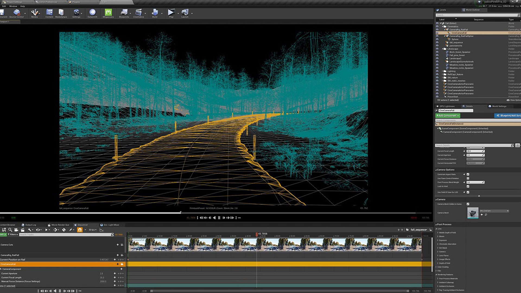Click the Sequencer create camera icon
Image resolution: width=521 pixels, height=293 pixels.
click(x=16, y=230)
